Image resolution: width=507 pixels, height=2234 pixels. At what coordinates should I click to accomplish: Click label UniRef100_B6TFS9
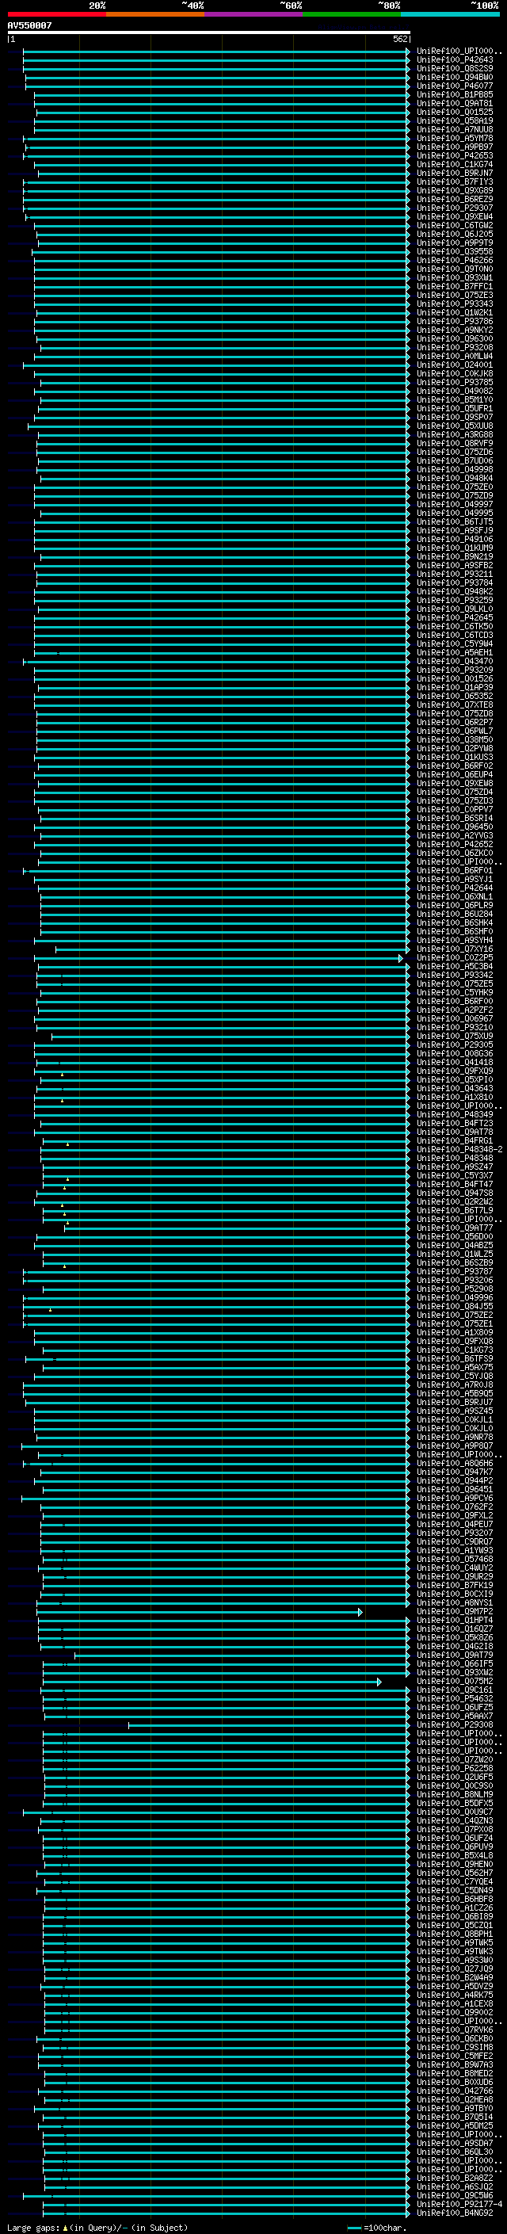coord(454,1358)
